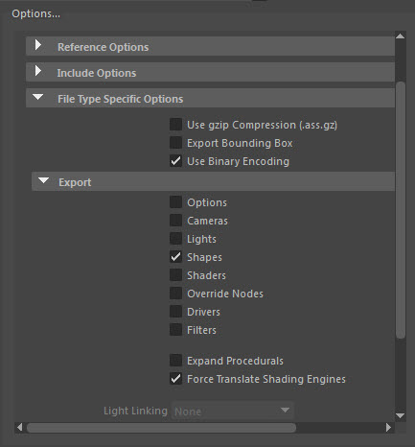Click the horizontal scrollbar thumb
This screenshot has height=447, width=415.
[161, 428]
